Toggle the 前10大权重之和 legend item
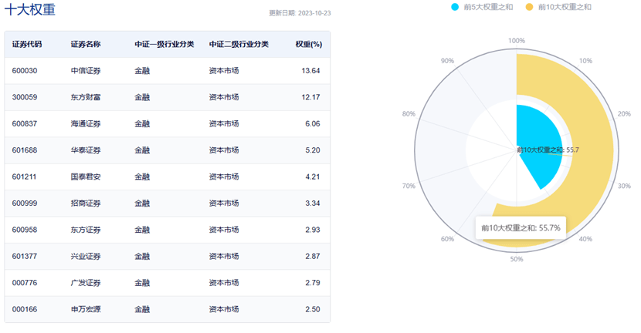This screenshot has height=333, width=641. point(564,7)
